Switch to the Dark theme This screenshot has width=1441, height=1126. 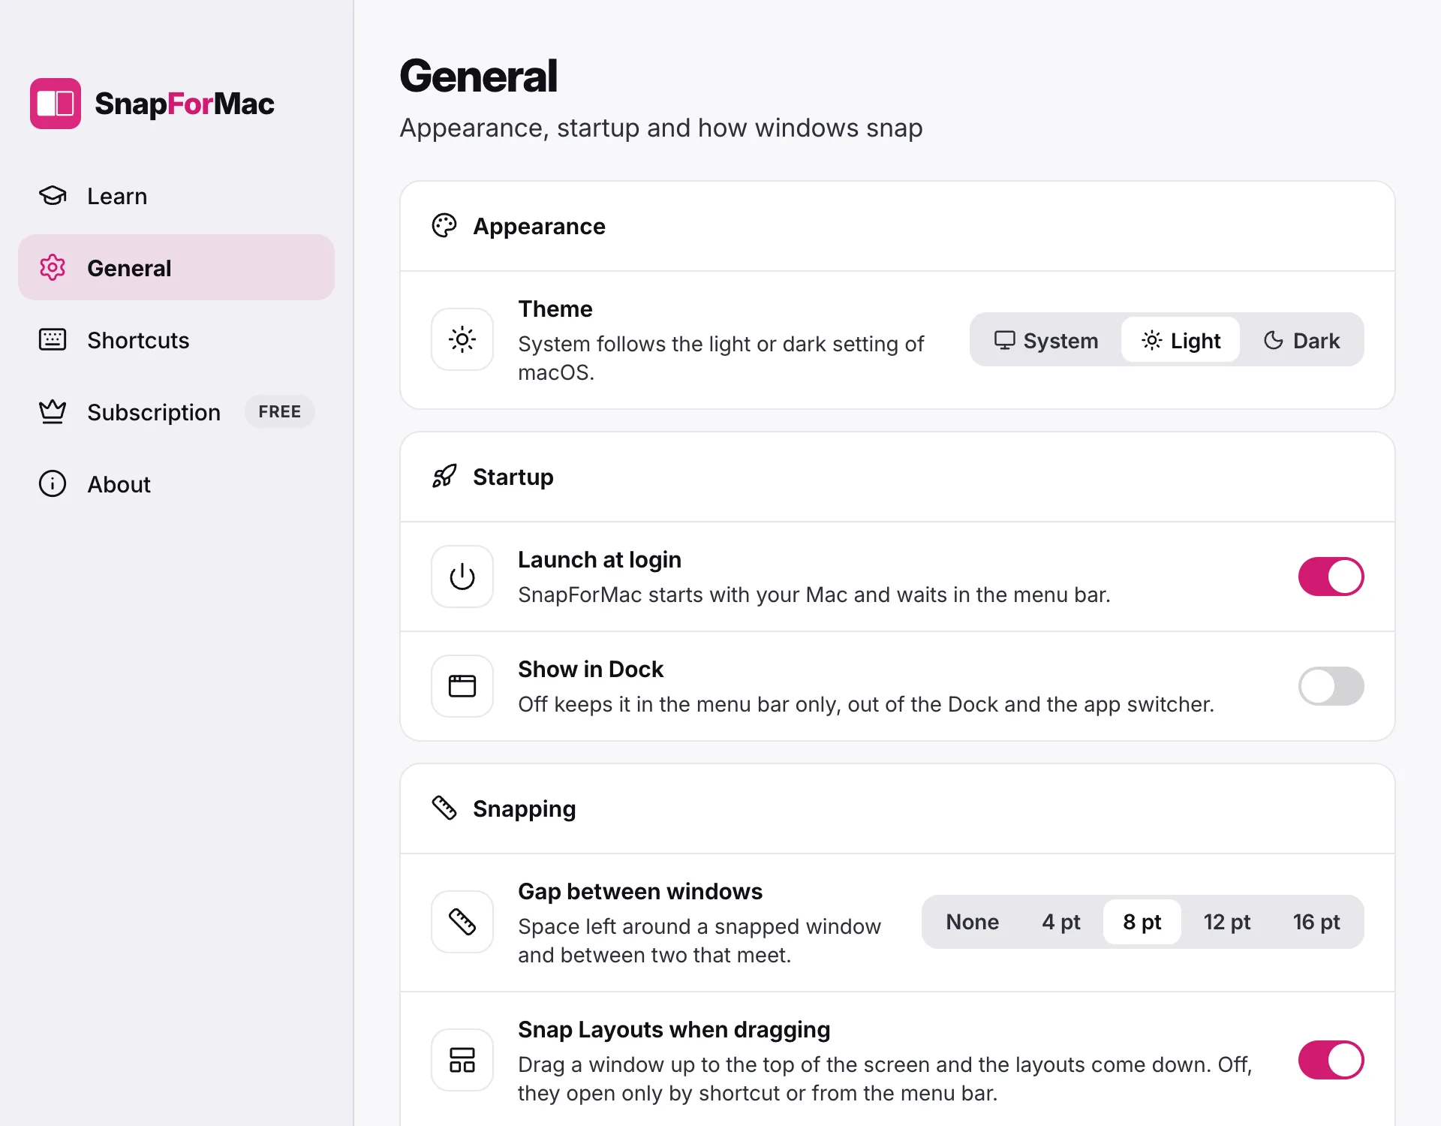[x=1301, y=340]
